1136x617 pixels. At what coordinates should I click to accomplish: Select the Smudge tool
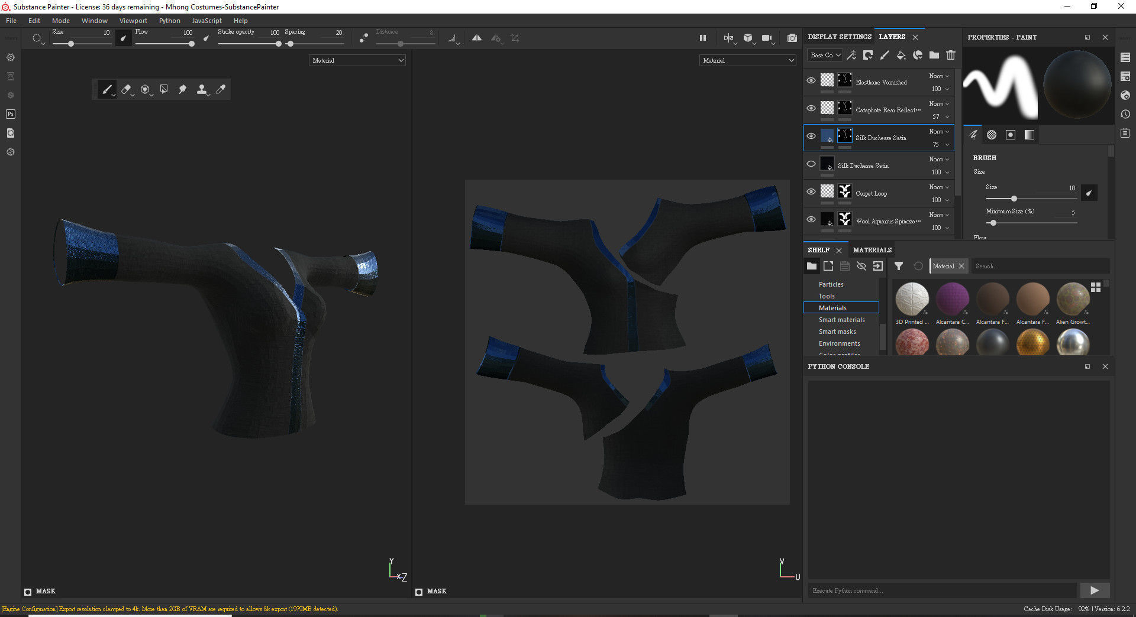[183, 89]
